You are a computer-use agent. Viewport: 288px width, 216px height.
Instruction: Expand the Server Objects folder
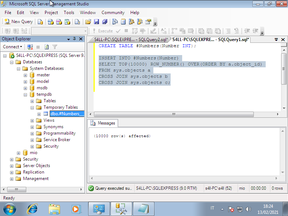pos(12,166)
